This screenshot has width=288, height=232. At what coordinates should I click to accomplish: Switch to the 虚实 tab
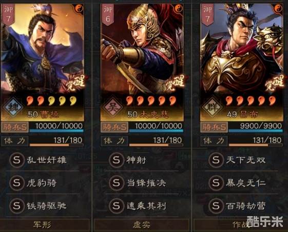[142, 225]
